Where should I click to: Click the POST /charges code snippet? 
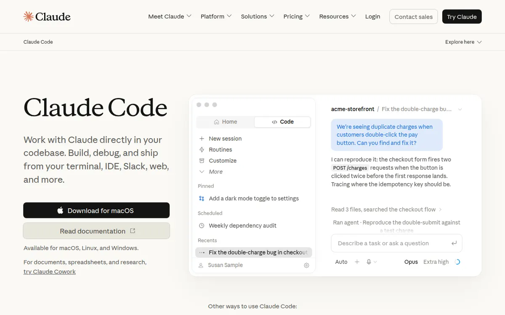click(x=350, y=168)
